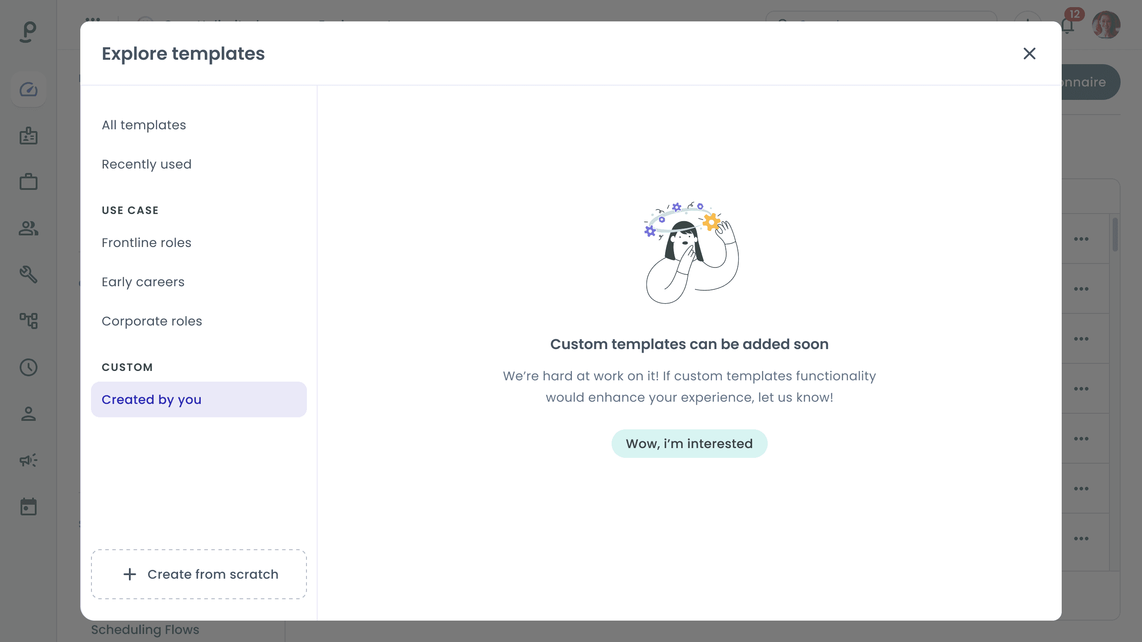Close the Explore templates dialog
This screenshot has width=1142, height=642.
(x=1029, y=53)
